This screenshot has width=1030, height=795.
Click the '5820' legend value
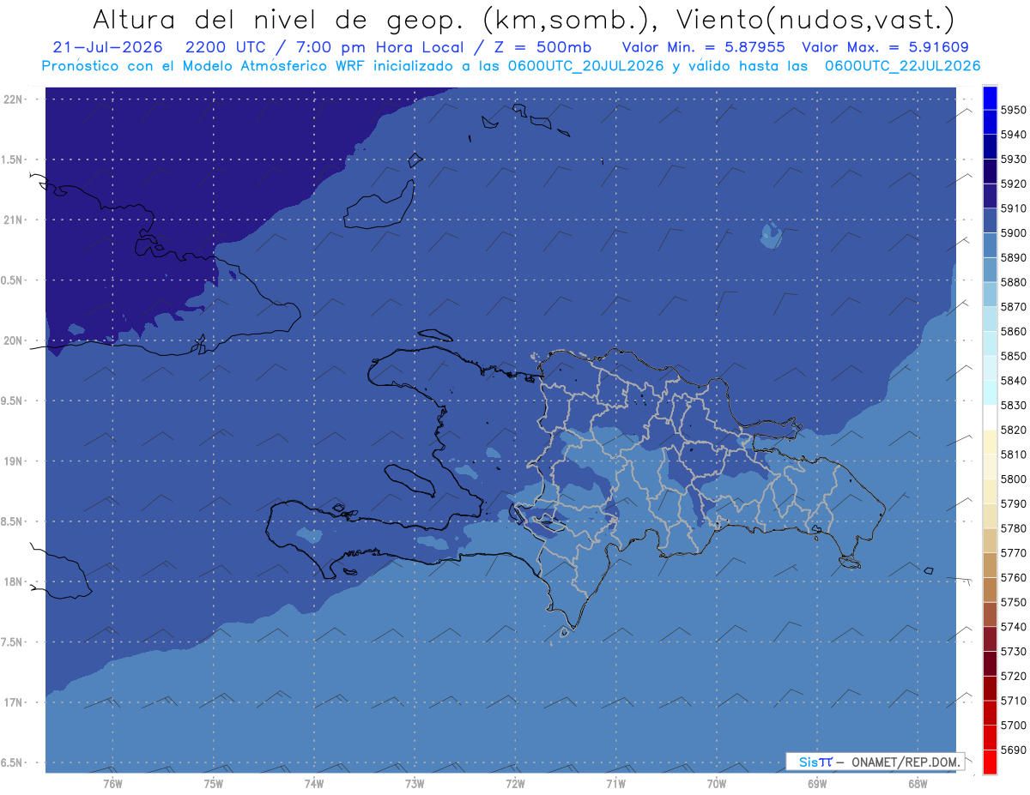tap(1013, 430)
